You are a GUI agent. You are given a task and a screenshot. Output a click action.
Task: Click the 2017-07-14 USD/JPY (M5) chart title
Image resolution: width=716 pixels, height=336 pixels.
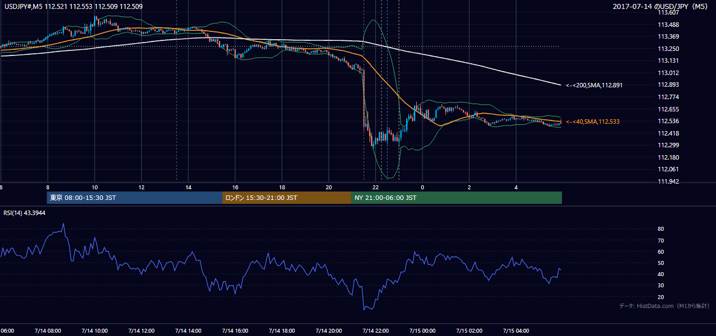[x=661, y=7]
